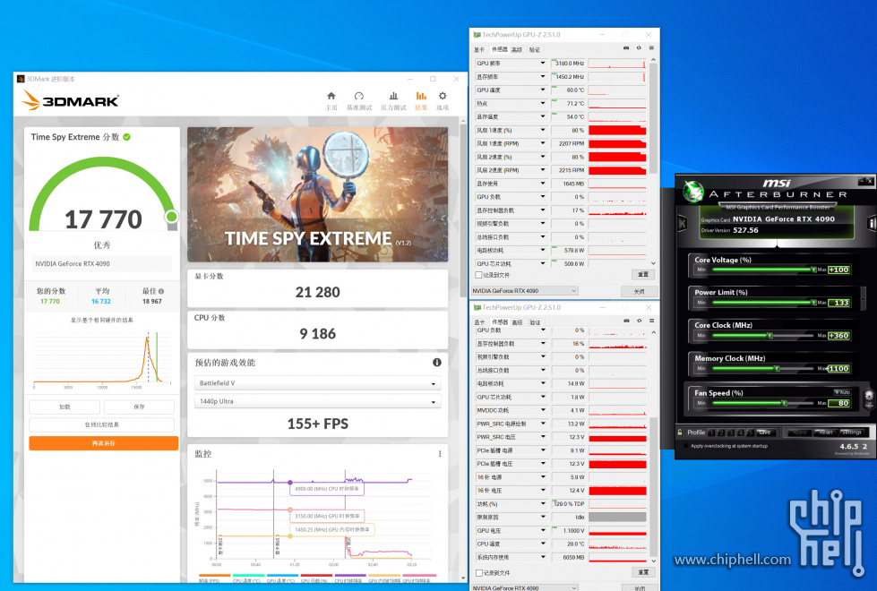Click the Afterburner K side button
This screenshot has height=591, width=877.
(x=683, y=224)
